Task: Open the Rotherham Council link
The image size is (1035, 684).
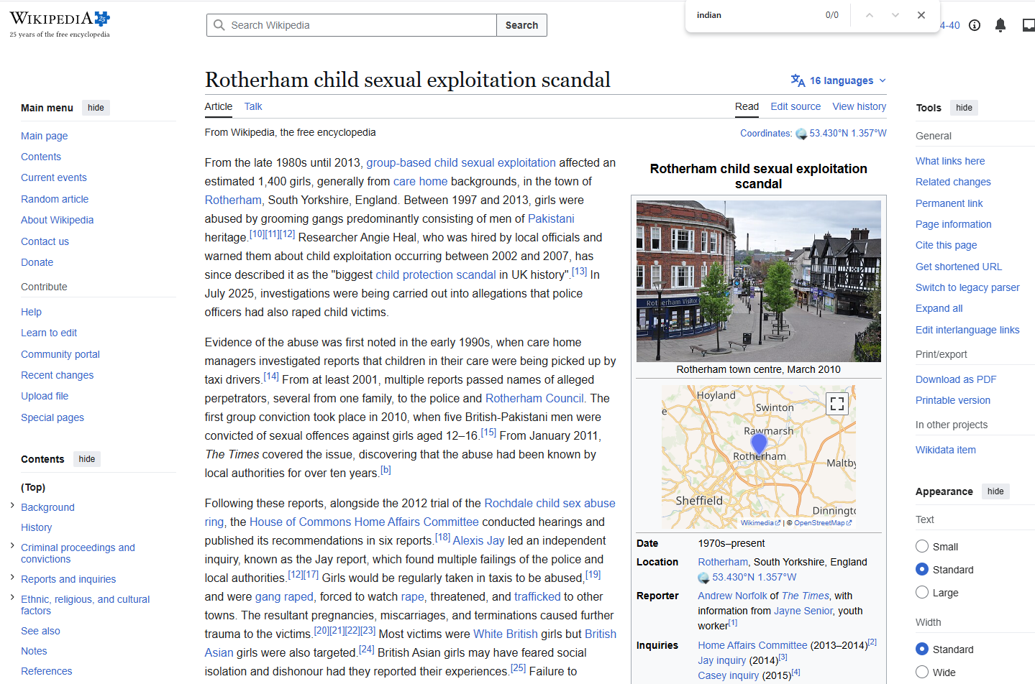Action: (534, 398)
